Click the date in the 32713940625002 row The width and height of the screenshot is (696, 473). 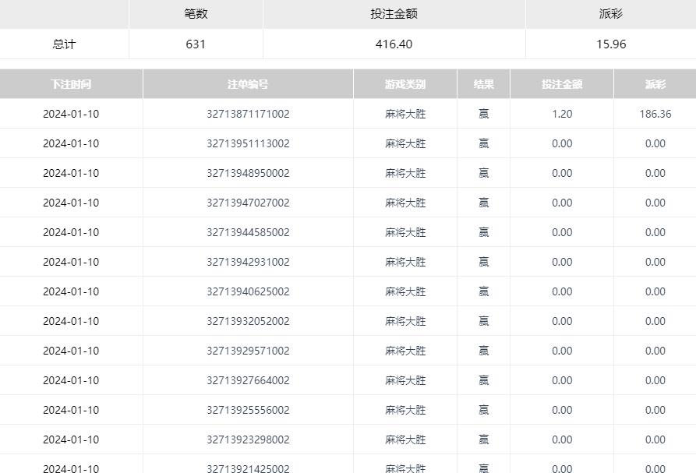click(x=71, y=291)
